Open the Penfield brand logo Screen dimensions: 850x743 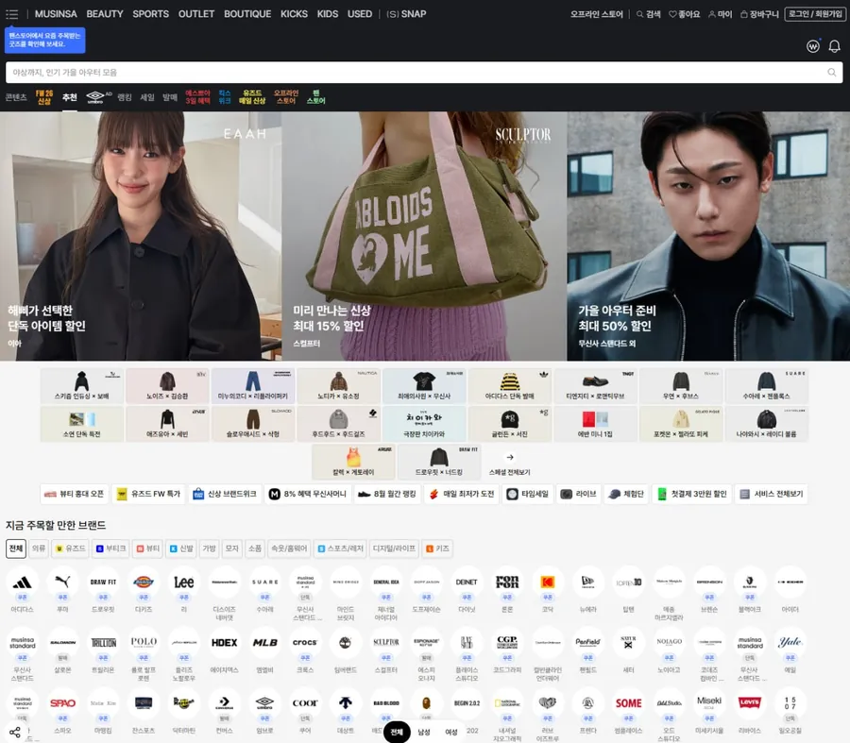(587, 643)
